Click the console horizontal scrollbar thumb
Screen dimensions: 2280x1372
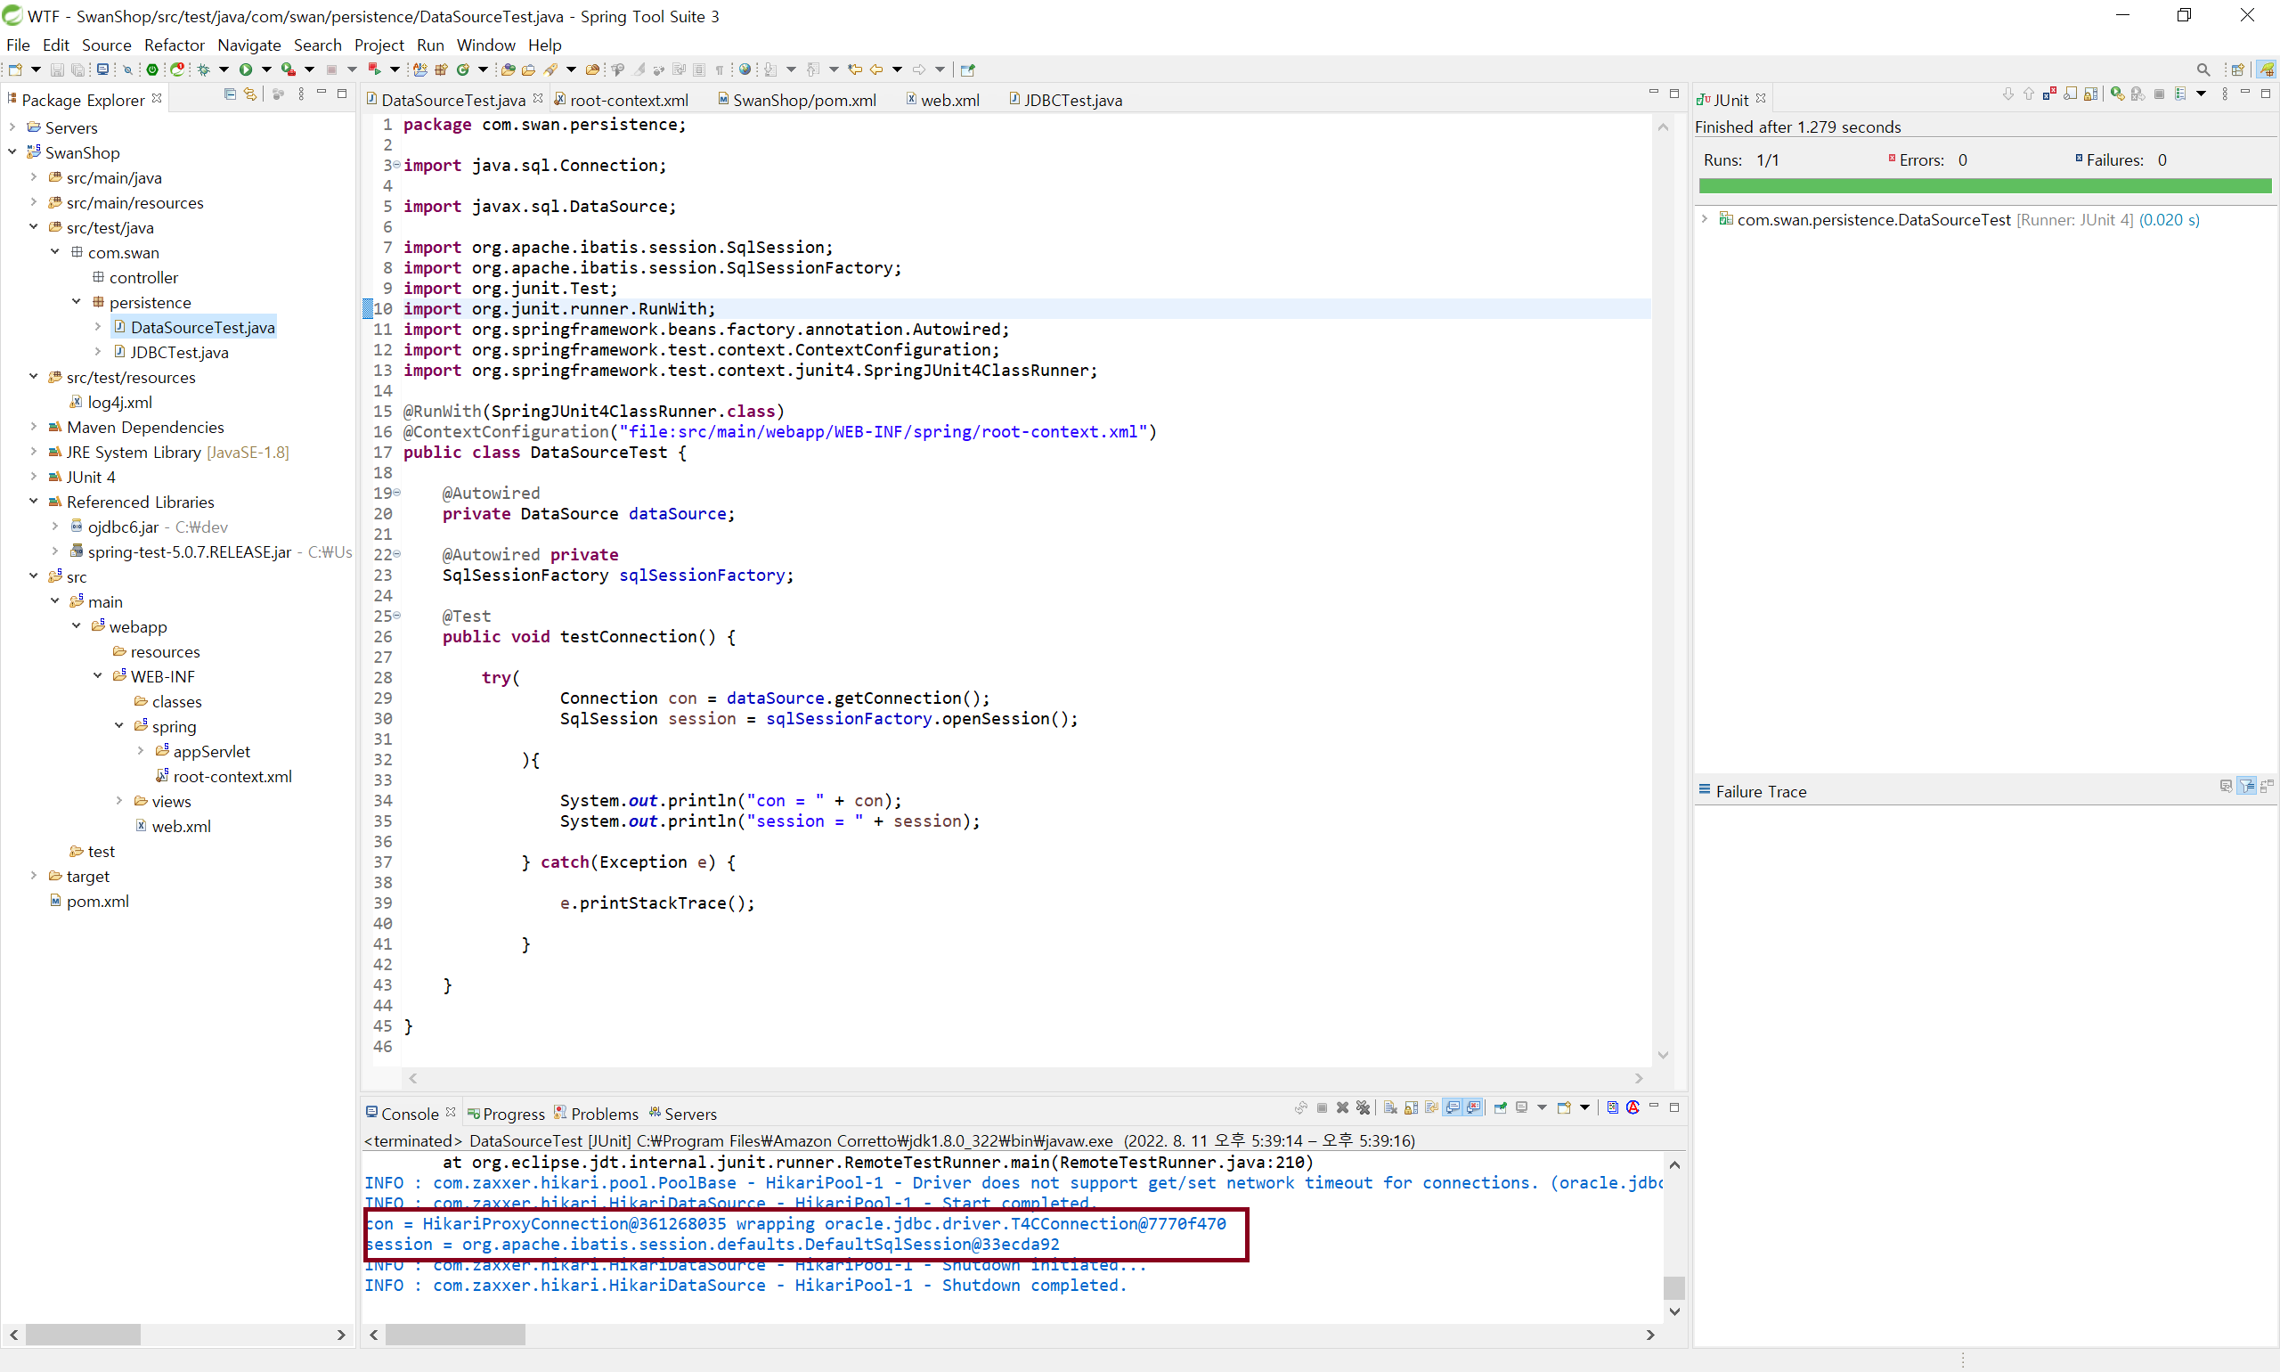tap(455, 1334)
